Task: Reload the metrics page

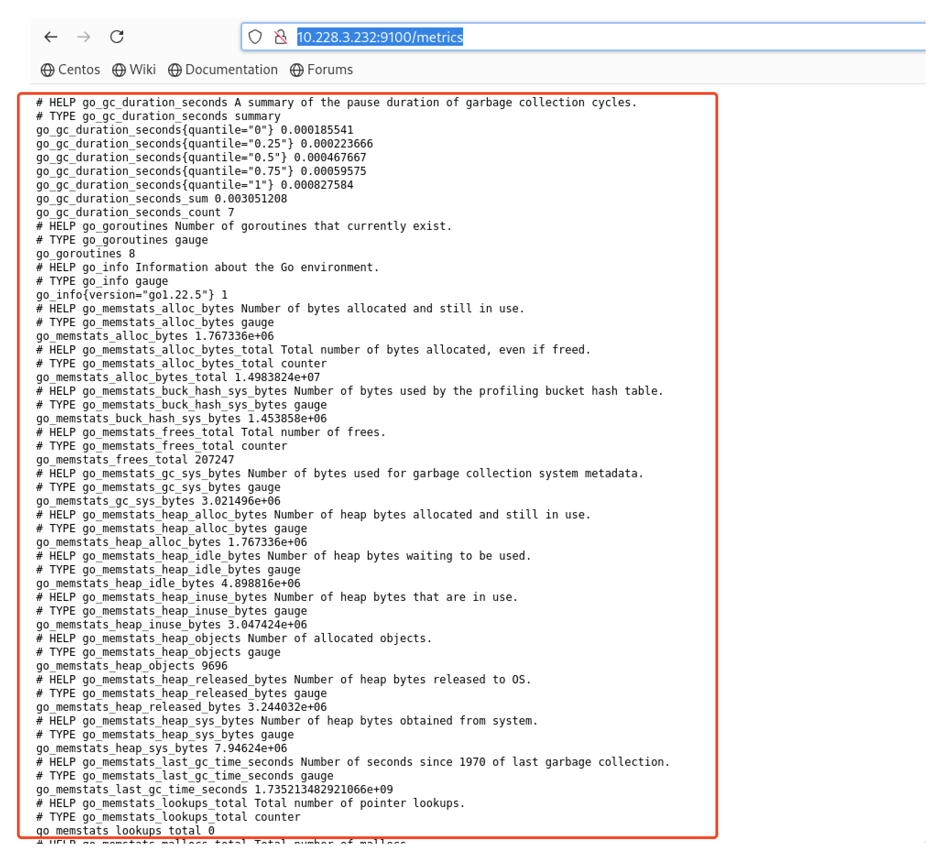Action: click(x=117, y=37)
